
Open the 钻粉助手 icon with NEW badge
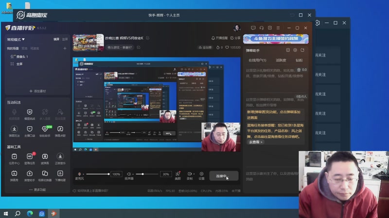click(x=45, y=131)
